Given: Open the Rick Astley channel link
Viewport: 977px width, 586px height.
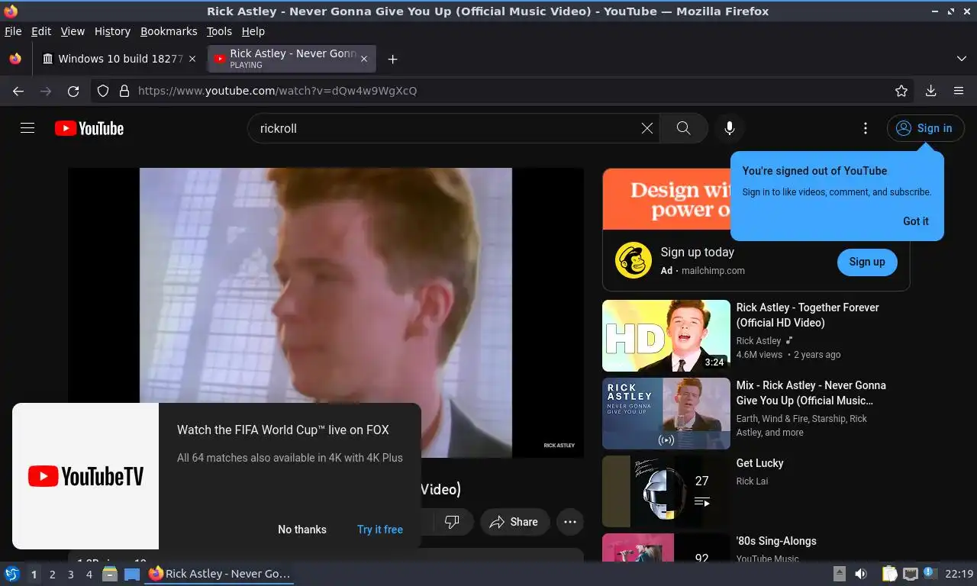Looking at the screenshot, I should point(759,341).
